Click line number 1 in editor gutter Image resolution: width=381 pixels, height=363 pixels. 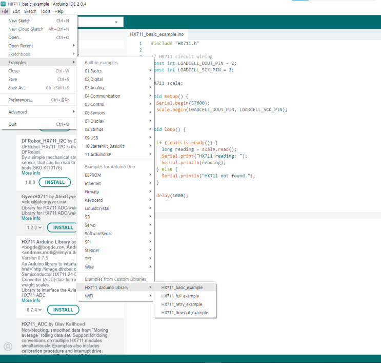141,44
